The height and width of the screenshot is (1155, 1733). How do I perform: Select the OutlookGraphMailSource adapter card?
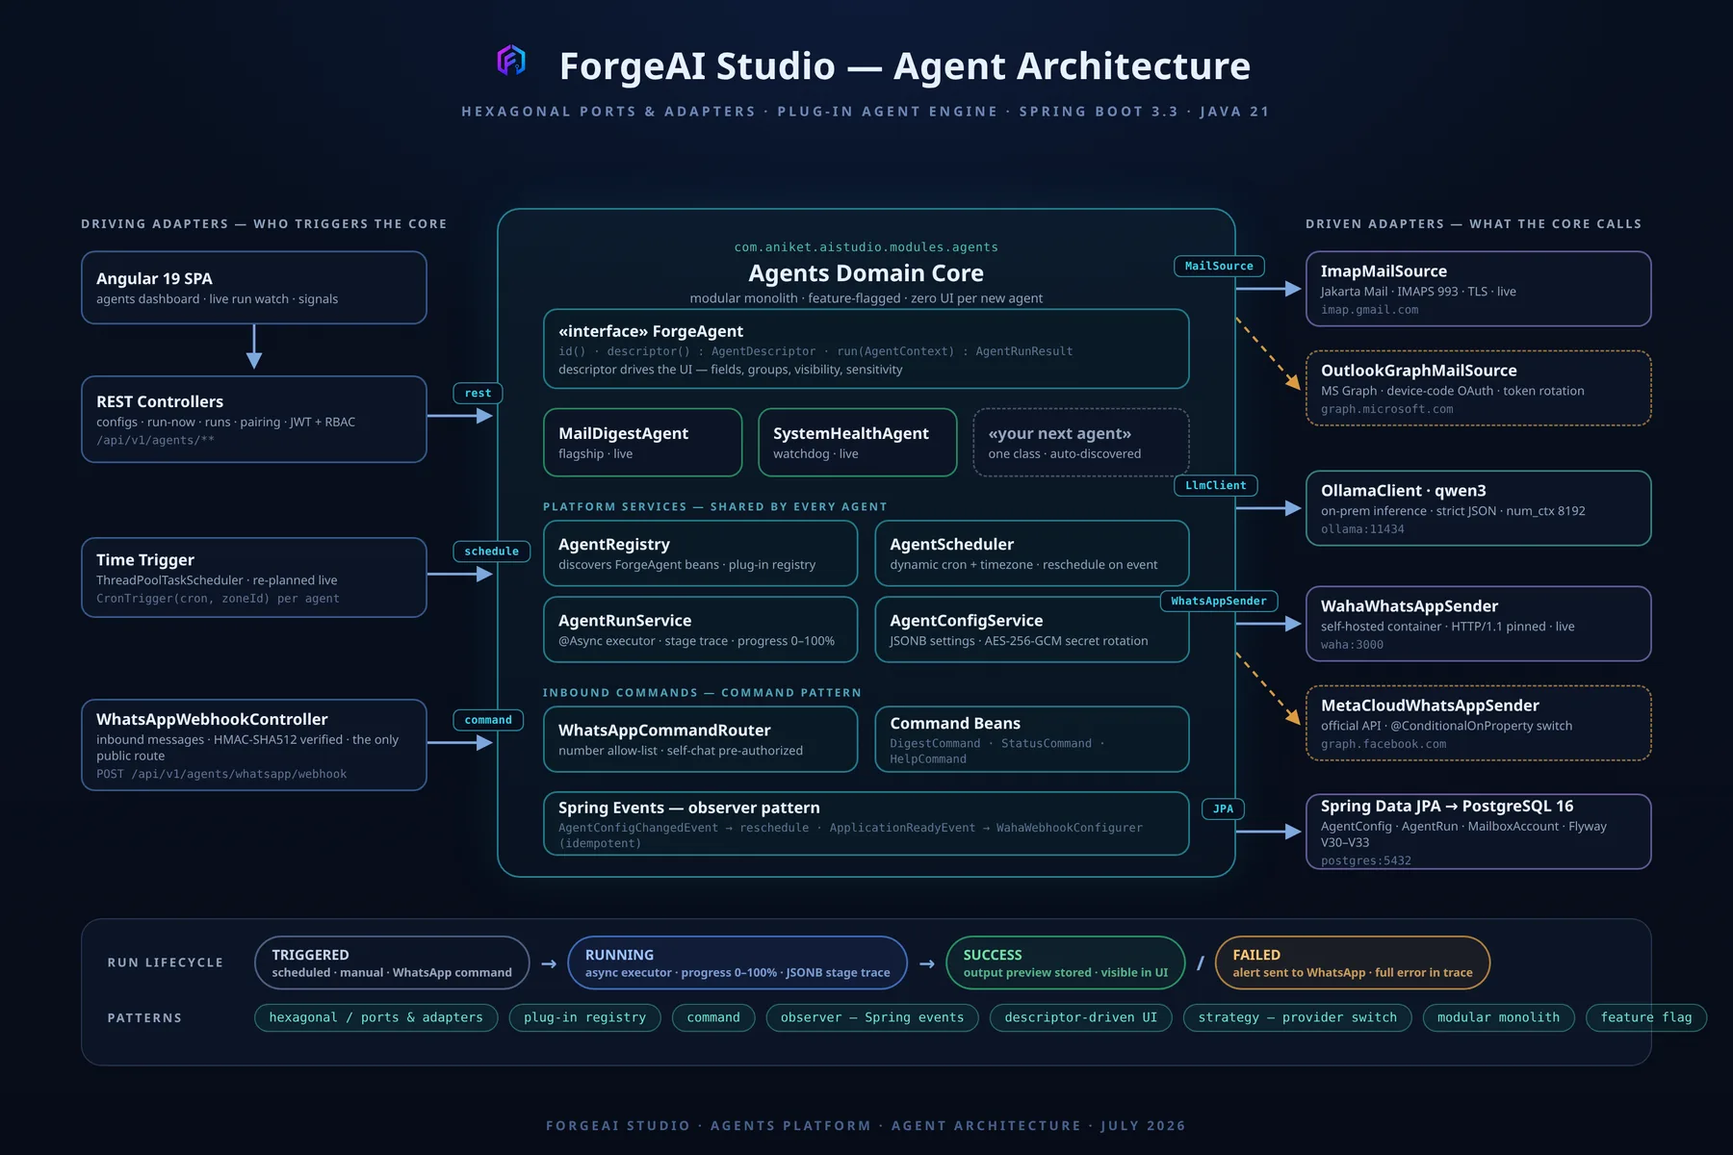[x=1479, y=388]
